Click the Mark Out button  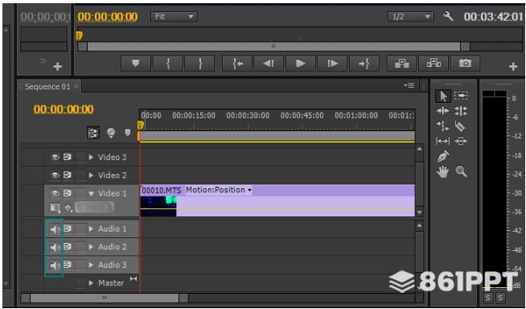point(199,63)
